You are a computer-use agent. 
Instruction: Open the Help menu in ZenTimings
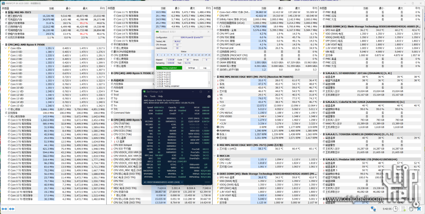coord(160,96)
